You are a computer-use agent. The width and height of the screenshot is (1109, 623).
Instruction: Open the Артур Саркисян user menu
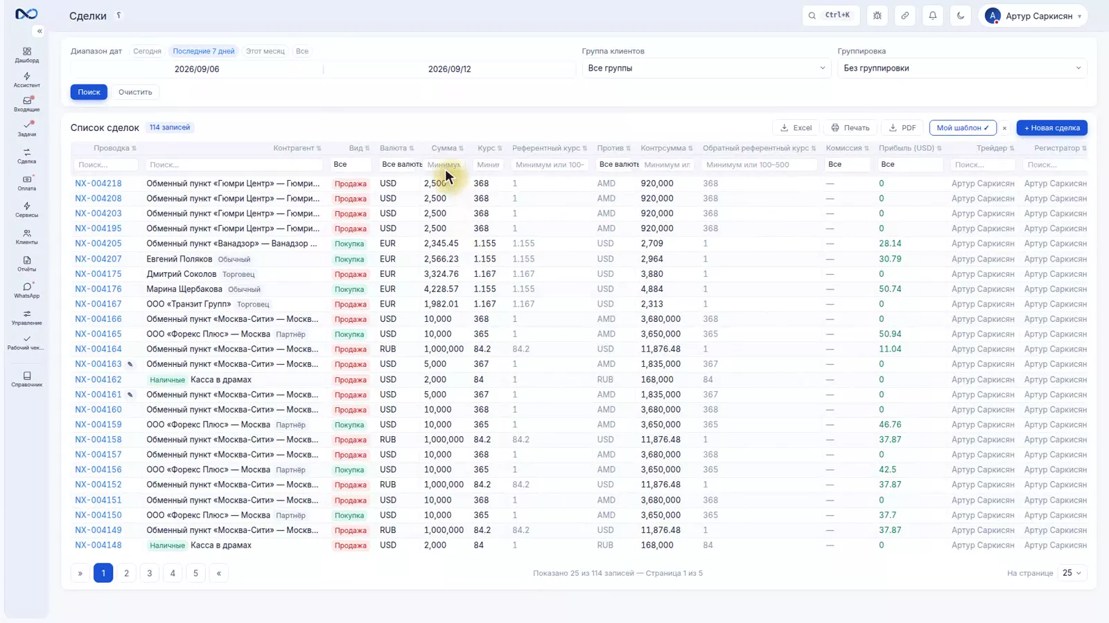1033,16
